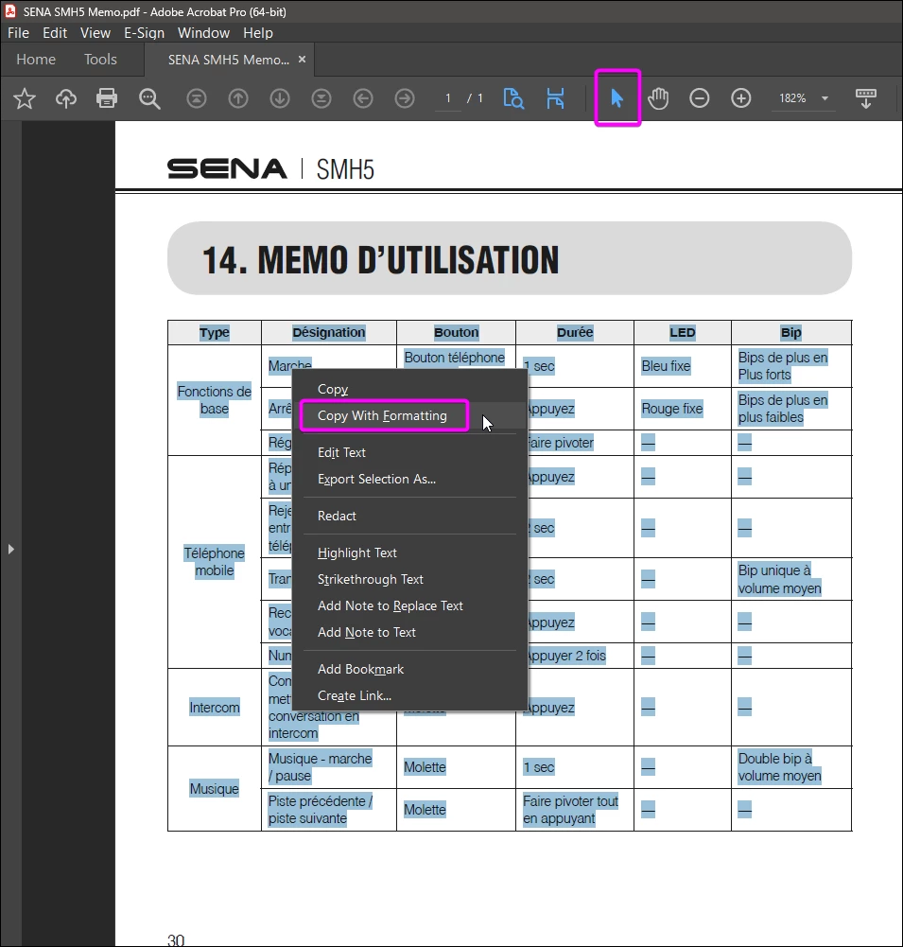Zoom in with plus icon
This screenshot has height=947, width=903.
coord(740,97)
